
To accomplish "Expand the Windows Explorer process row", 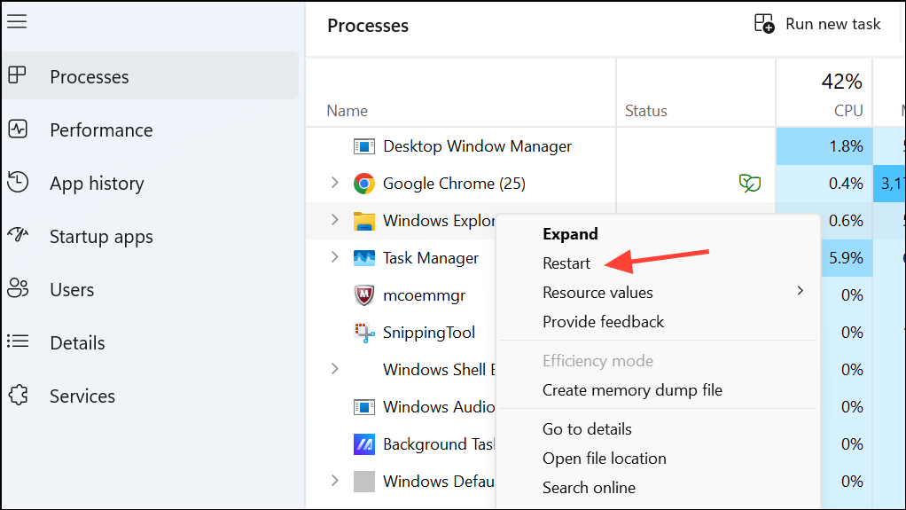I will click(x=334, y=220).
